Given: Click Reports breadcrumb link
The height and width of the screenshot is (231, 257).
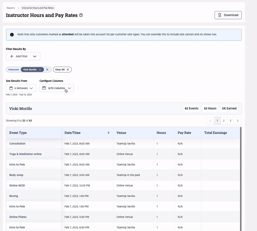Looking at the screenshot, I should tap(11, 8).
